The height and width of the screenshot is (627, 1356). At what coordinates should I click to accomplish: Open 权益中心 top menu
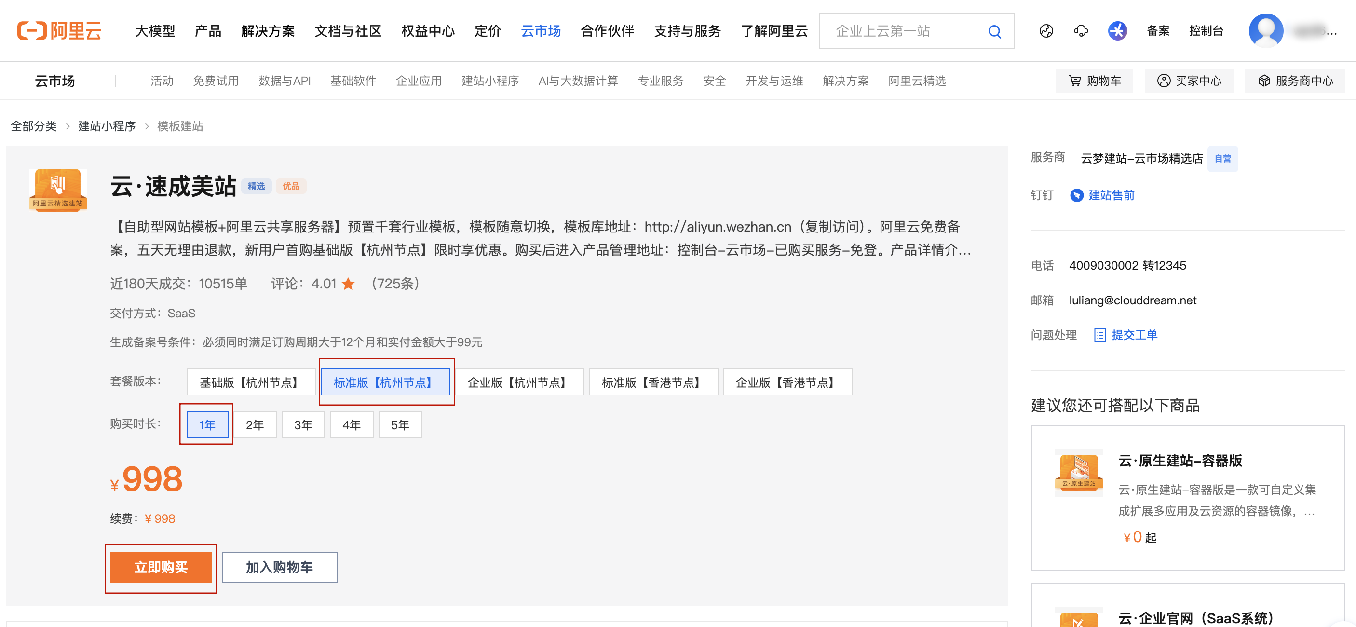428,31
